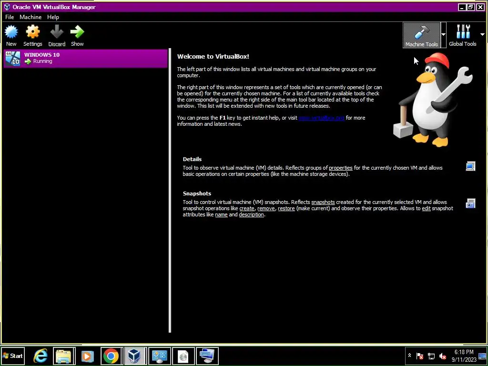Click the remove snapshot link
The image size is (488, 366).
click(x=266, y=208)
